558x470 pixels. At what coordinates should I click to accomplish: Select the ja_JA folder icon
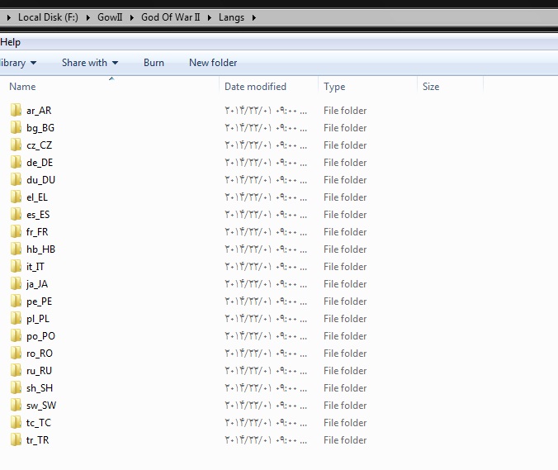coord(16,283)
